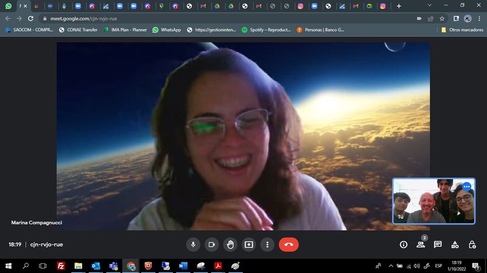The width and height of the screenshot is (487, 273).
Task: Reload the Meet page
Action: 30,19
